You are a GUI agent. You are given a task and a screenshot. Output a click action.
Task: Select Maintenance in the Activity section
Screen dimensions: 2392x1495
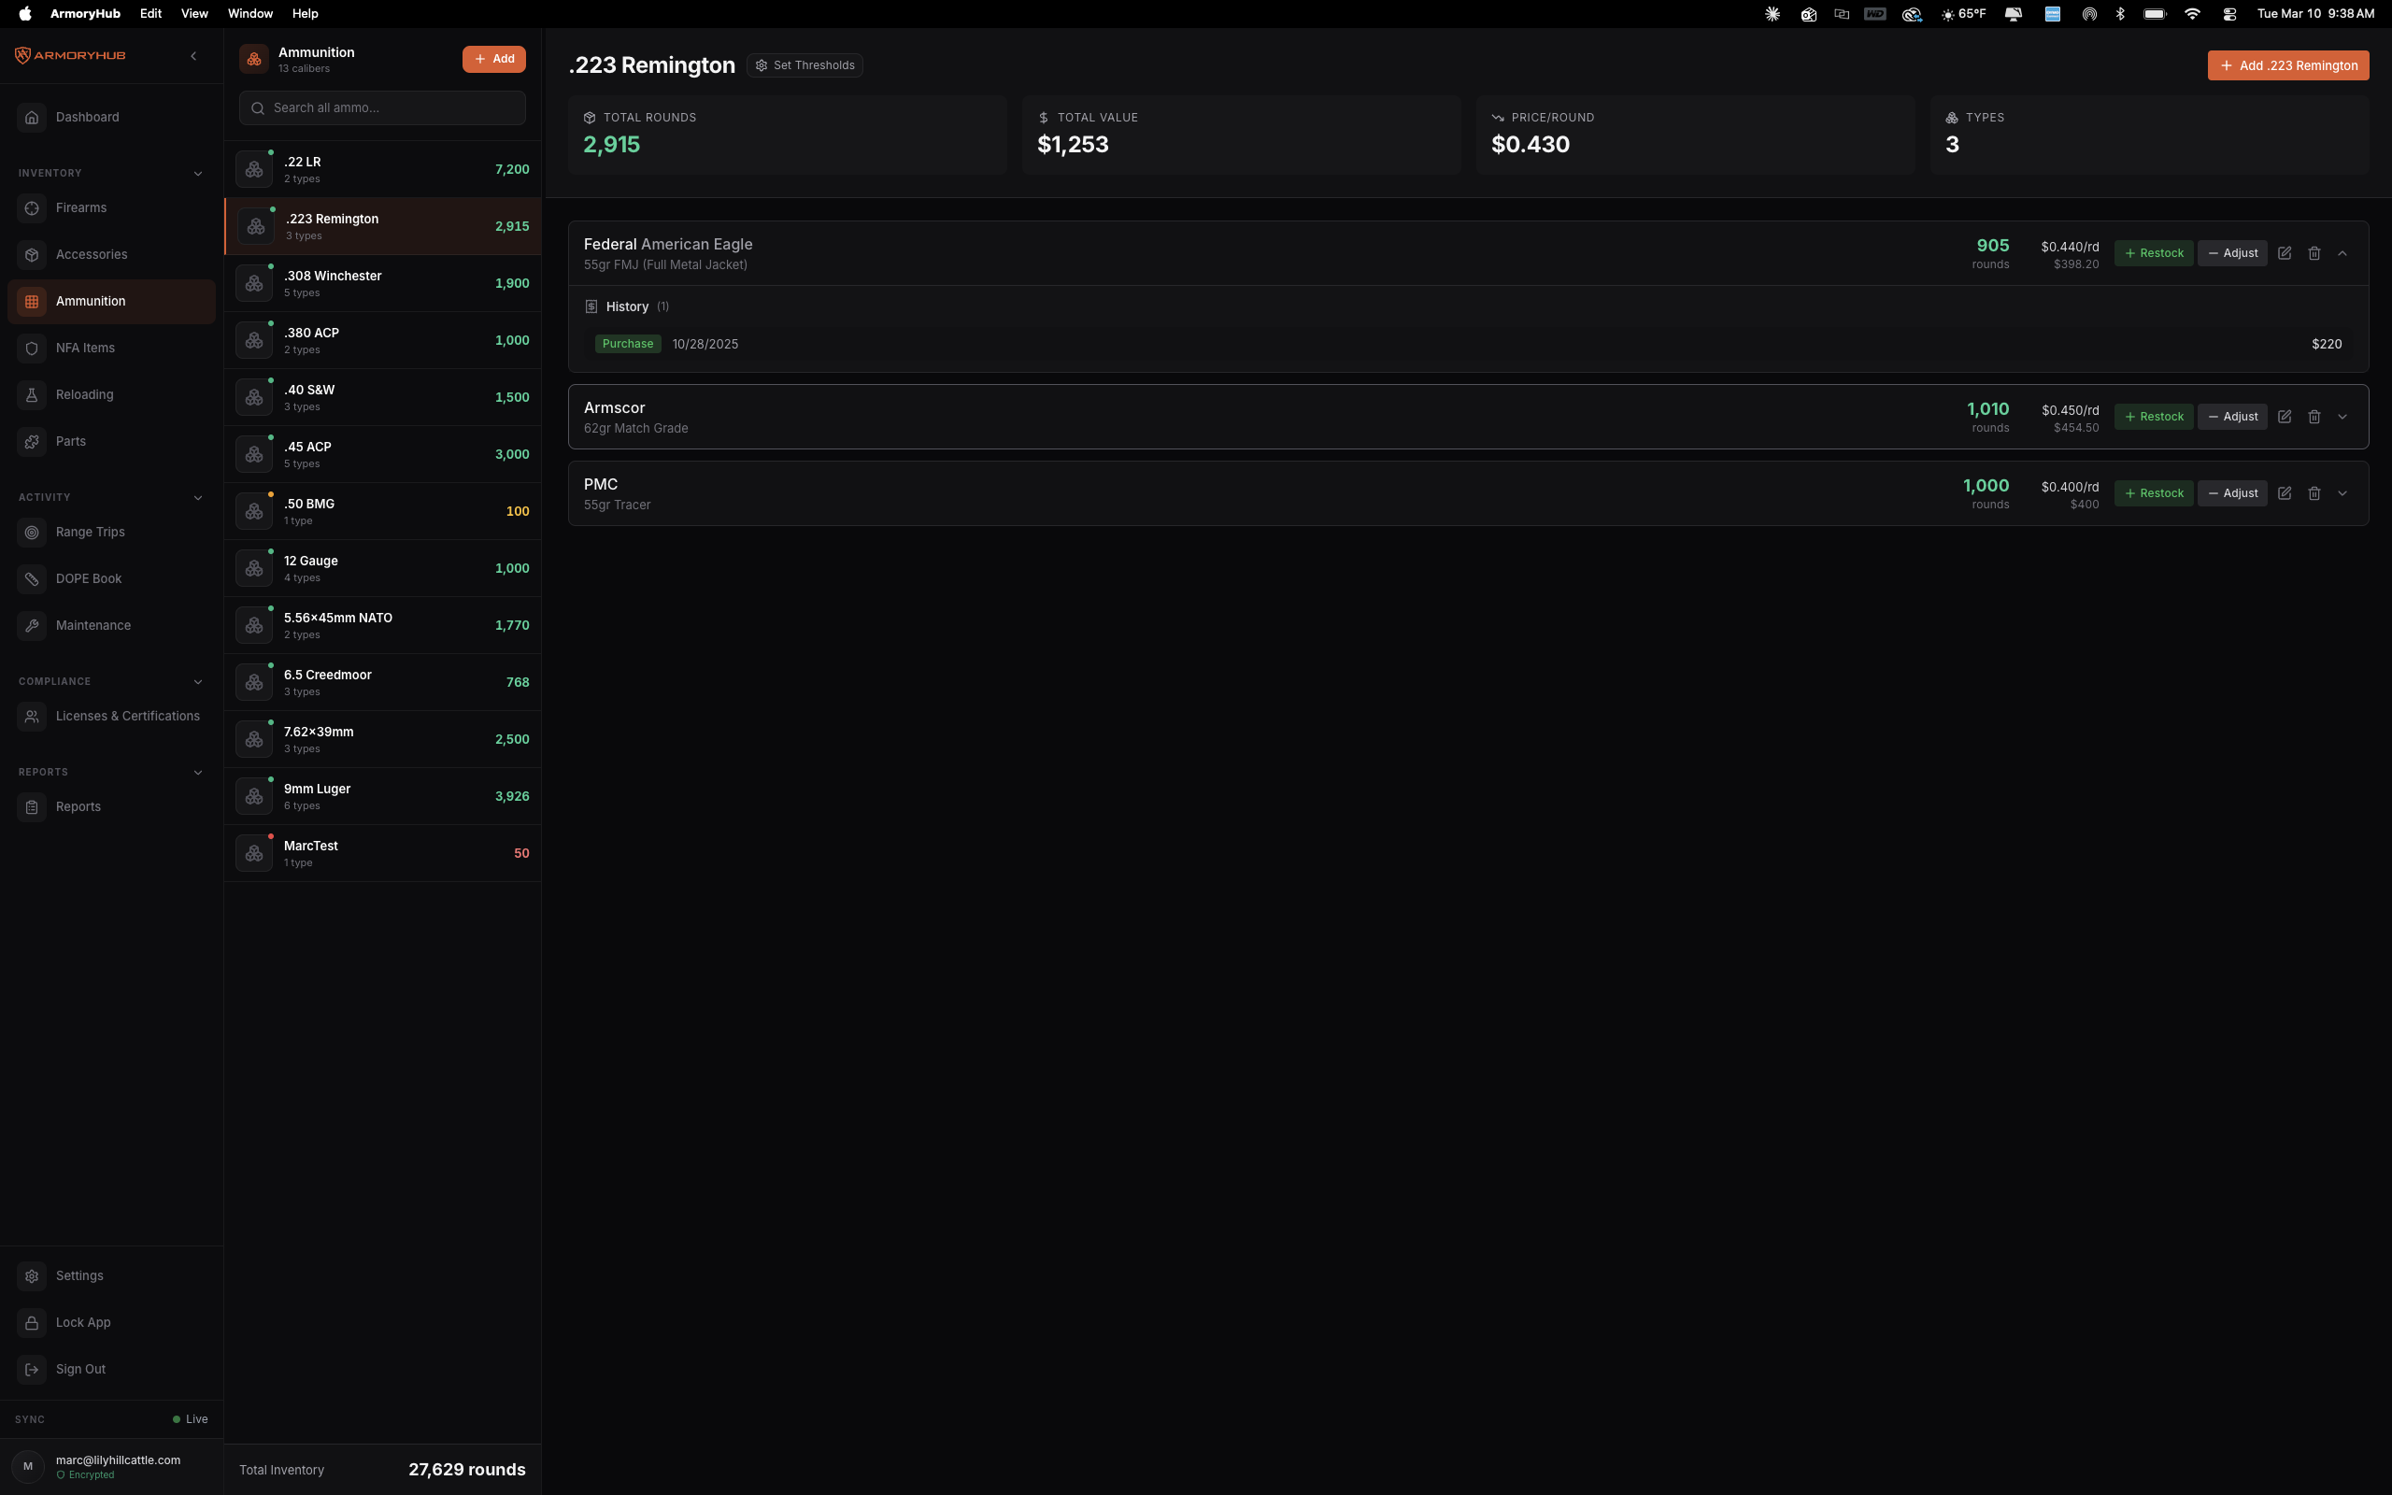[93, 625]
